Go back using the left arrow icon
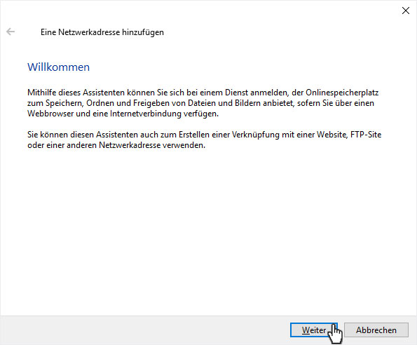Image resolution: width=417 pixels, height=345 pixels. pos(11,32)
